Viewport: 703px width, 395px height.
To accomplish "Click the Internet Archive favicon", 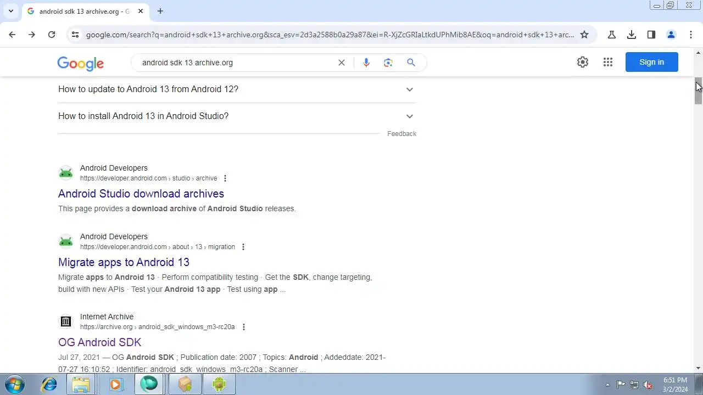I will tap(66, 321).
